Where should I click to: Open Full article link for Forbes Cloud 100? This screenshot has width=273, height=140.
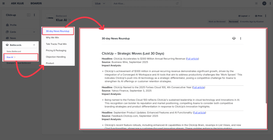(198, 87)
